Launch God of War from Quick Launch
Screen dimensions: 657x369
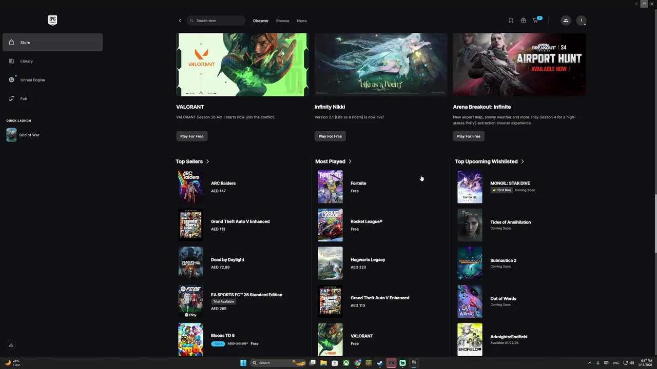52,135
